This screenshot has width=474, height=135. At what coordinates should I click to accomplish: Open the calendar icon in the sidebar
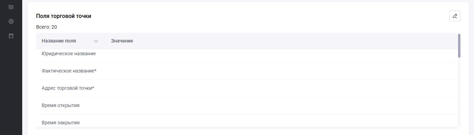11,36
